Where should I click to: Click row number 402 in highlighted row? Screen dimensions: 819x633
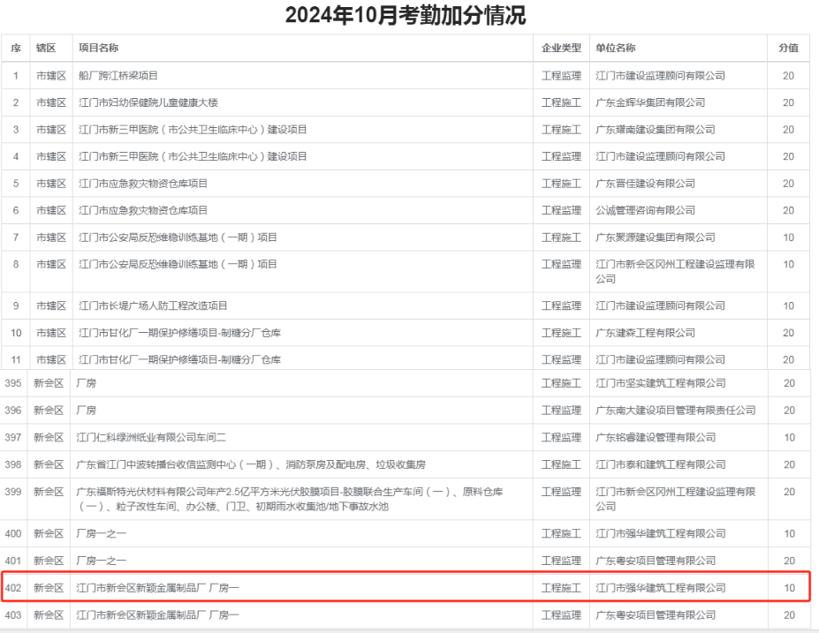click(13, 588)
